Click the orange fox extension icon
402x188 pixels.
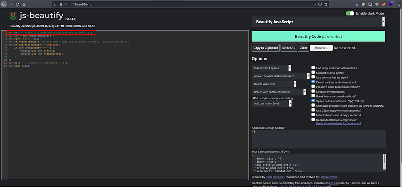pyautogui.click(x=384, y=4)
